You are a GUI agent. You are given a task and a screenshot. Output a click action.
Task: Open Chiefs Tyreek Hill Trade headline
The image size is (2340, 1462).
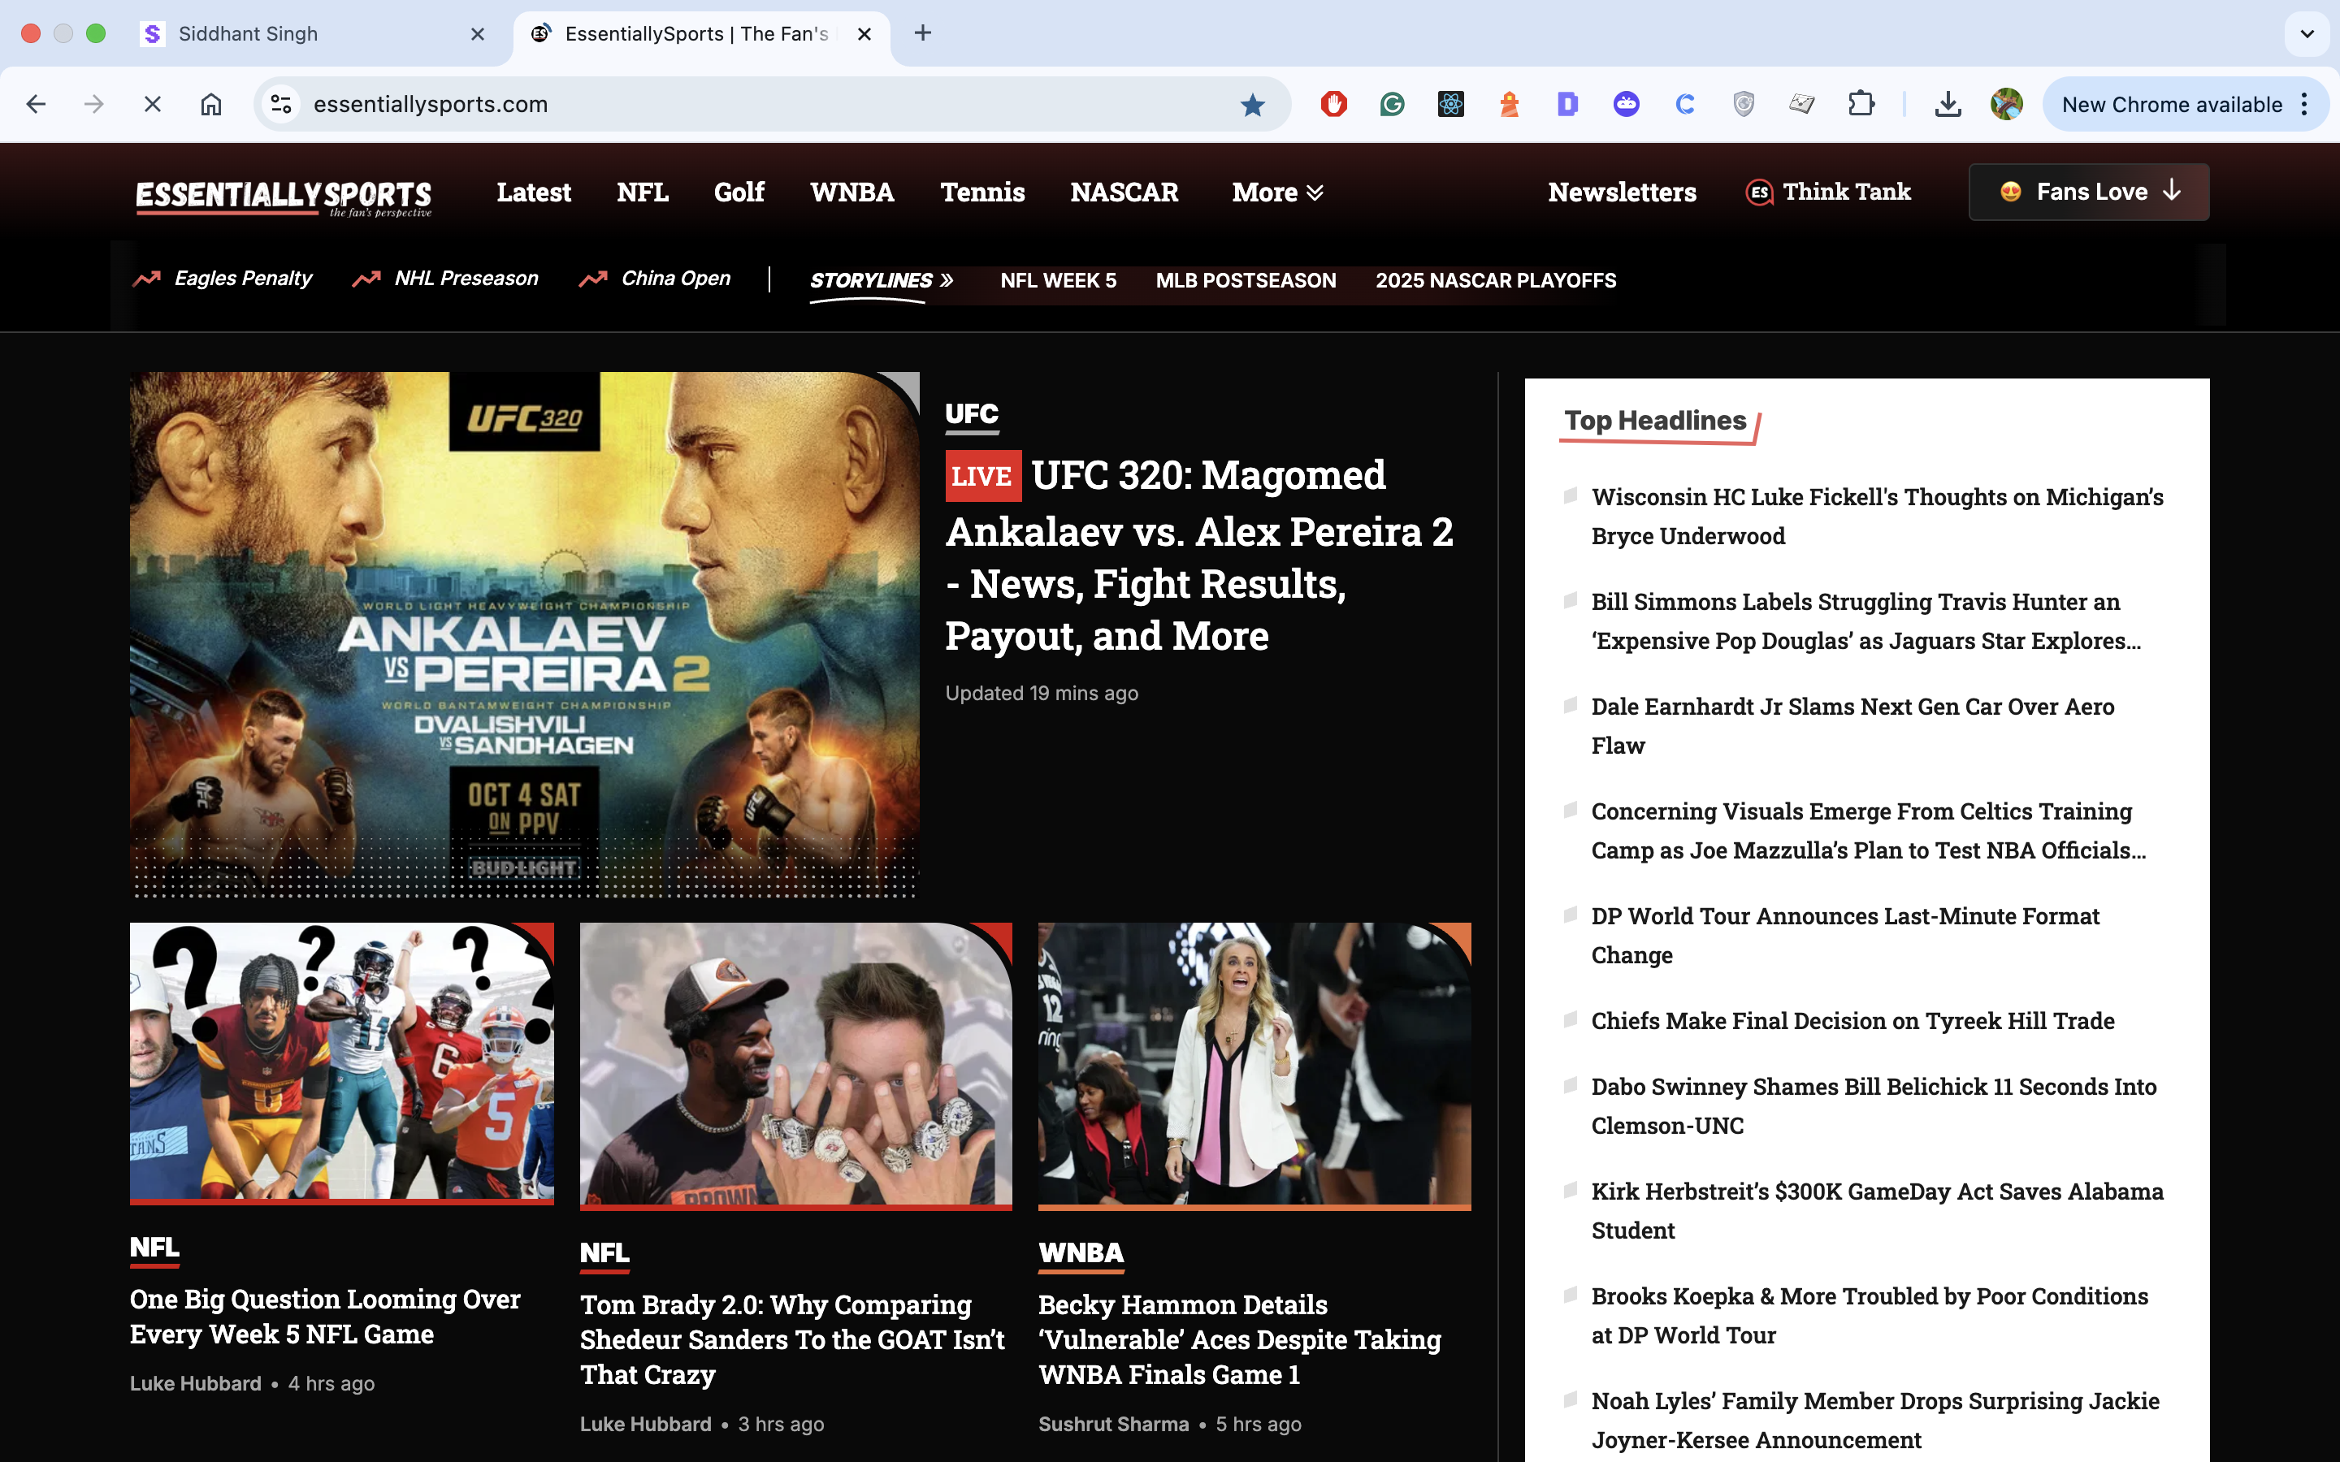point(1852,1021)
